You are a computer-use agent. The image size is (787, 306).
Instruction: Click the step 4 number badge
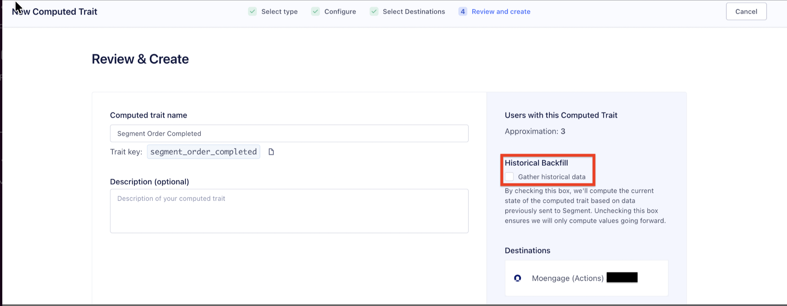pos(463,12)
